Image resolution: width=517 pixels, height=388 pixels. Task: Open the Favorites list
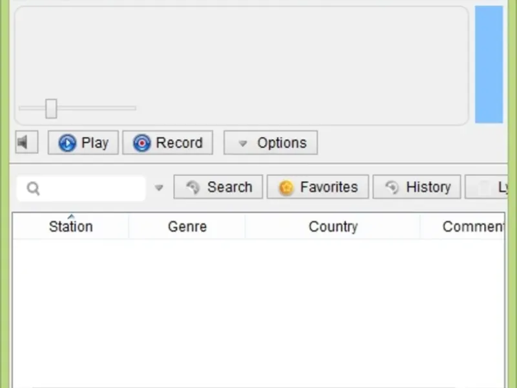tap(317, 188)
